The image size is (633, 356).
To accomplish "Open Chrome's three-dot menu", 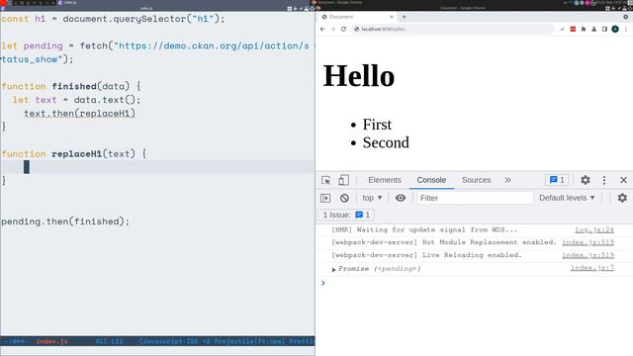I will click(x=626, y=29).
